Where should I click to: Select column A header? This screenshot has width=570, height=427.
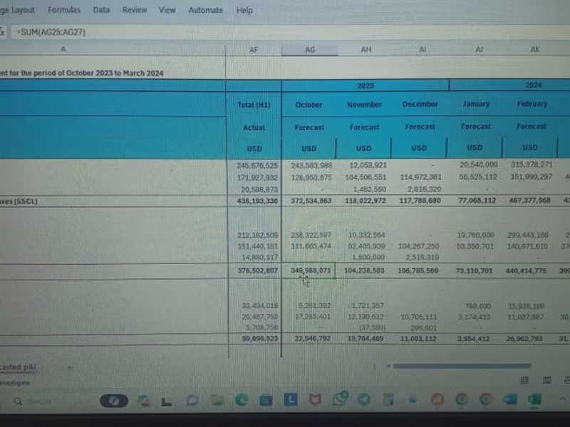click(63, 49)
